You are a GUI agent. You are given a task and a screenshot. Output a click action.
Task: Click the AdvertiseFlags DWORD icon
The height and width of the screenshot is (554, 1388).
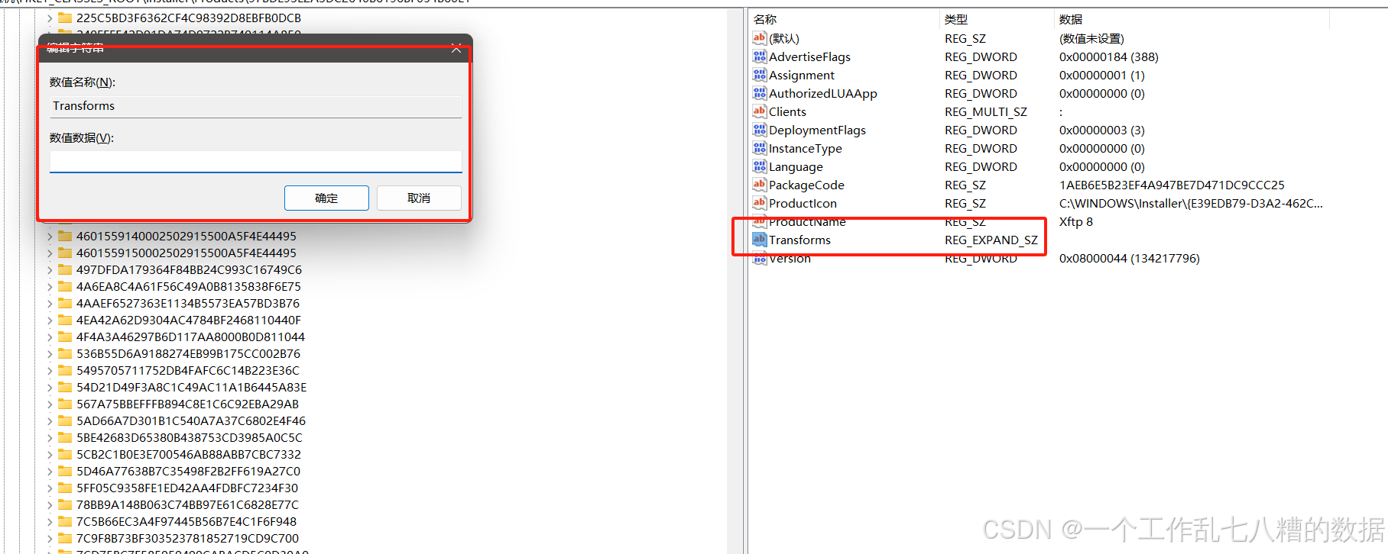coord(759,56)
